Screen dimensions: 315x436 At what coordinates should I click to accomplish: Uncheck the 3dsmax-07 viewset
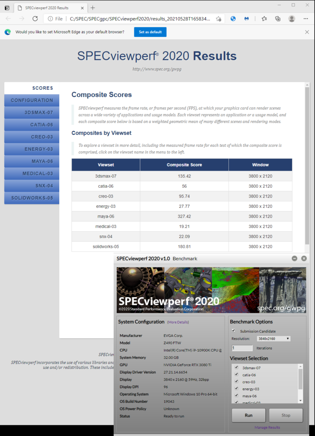(x=236, y=367)
